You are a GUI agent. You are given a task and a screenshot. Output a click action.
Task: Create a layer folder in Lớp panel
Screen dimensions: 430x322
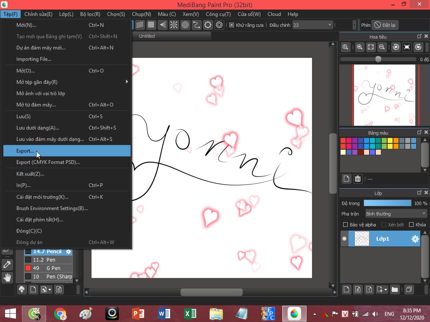pyautogui.click(x=395, y=289)
